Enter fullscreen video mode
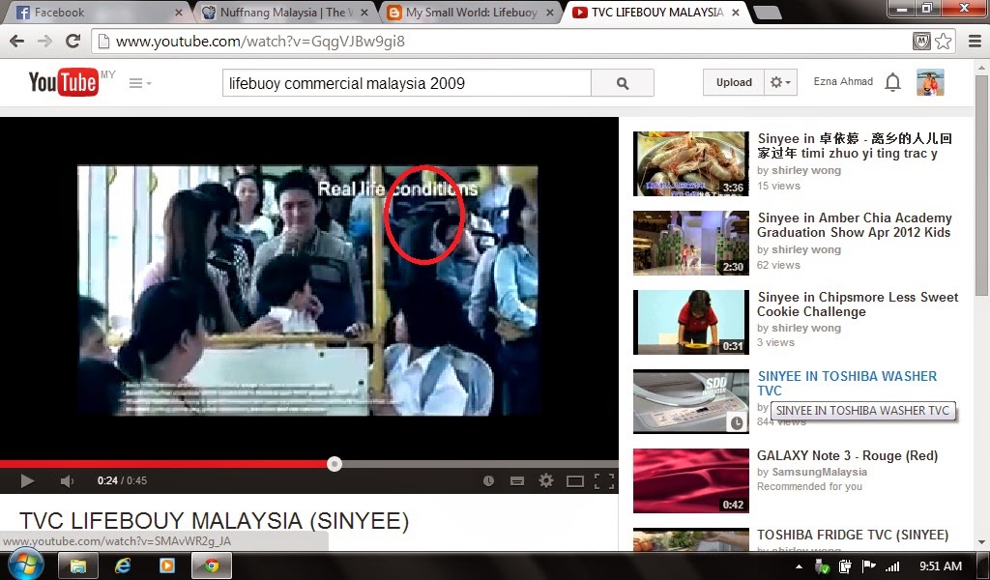This screenshot has height=580, width=990. (604, 481)
